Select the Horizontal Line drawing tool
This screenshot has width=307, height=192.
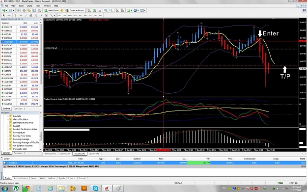21,15
